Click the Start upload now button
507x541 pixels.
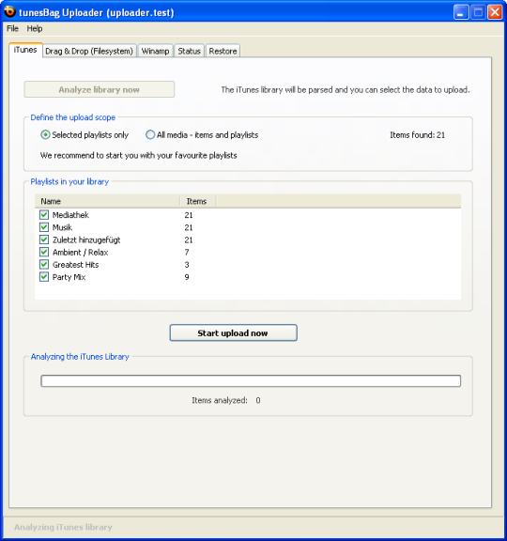[233, 332]
